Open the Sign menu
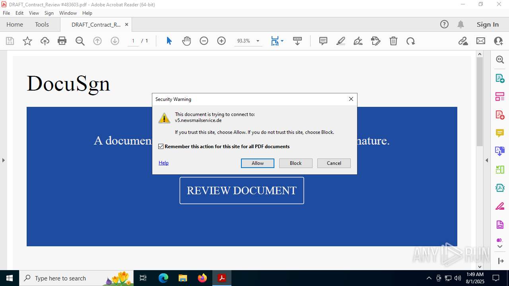This screenshot has height=286, width=509. 49,13
